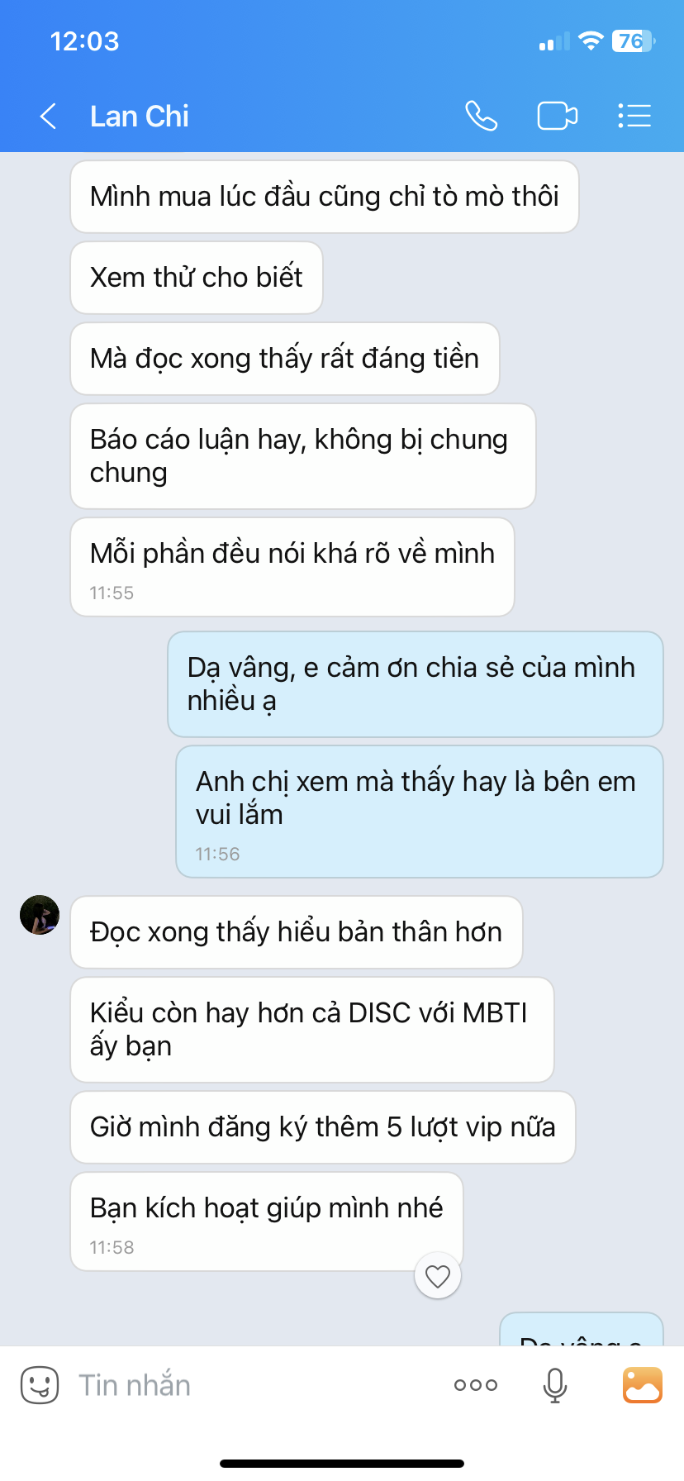
Task: Tap the microphone to record voice
Action: tap(555, 1385)
